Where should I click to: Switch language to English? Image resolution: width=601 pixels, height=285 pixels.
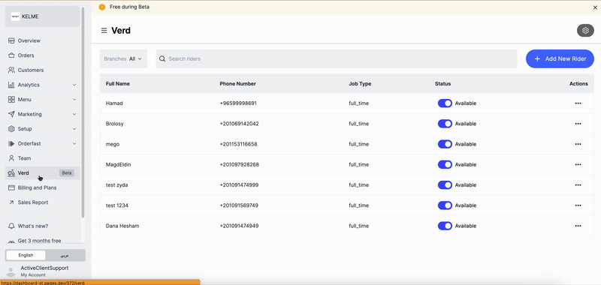coord(26,255)
